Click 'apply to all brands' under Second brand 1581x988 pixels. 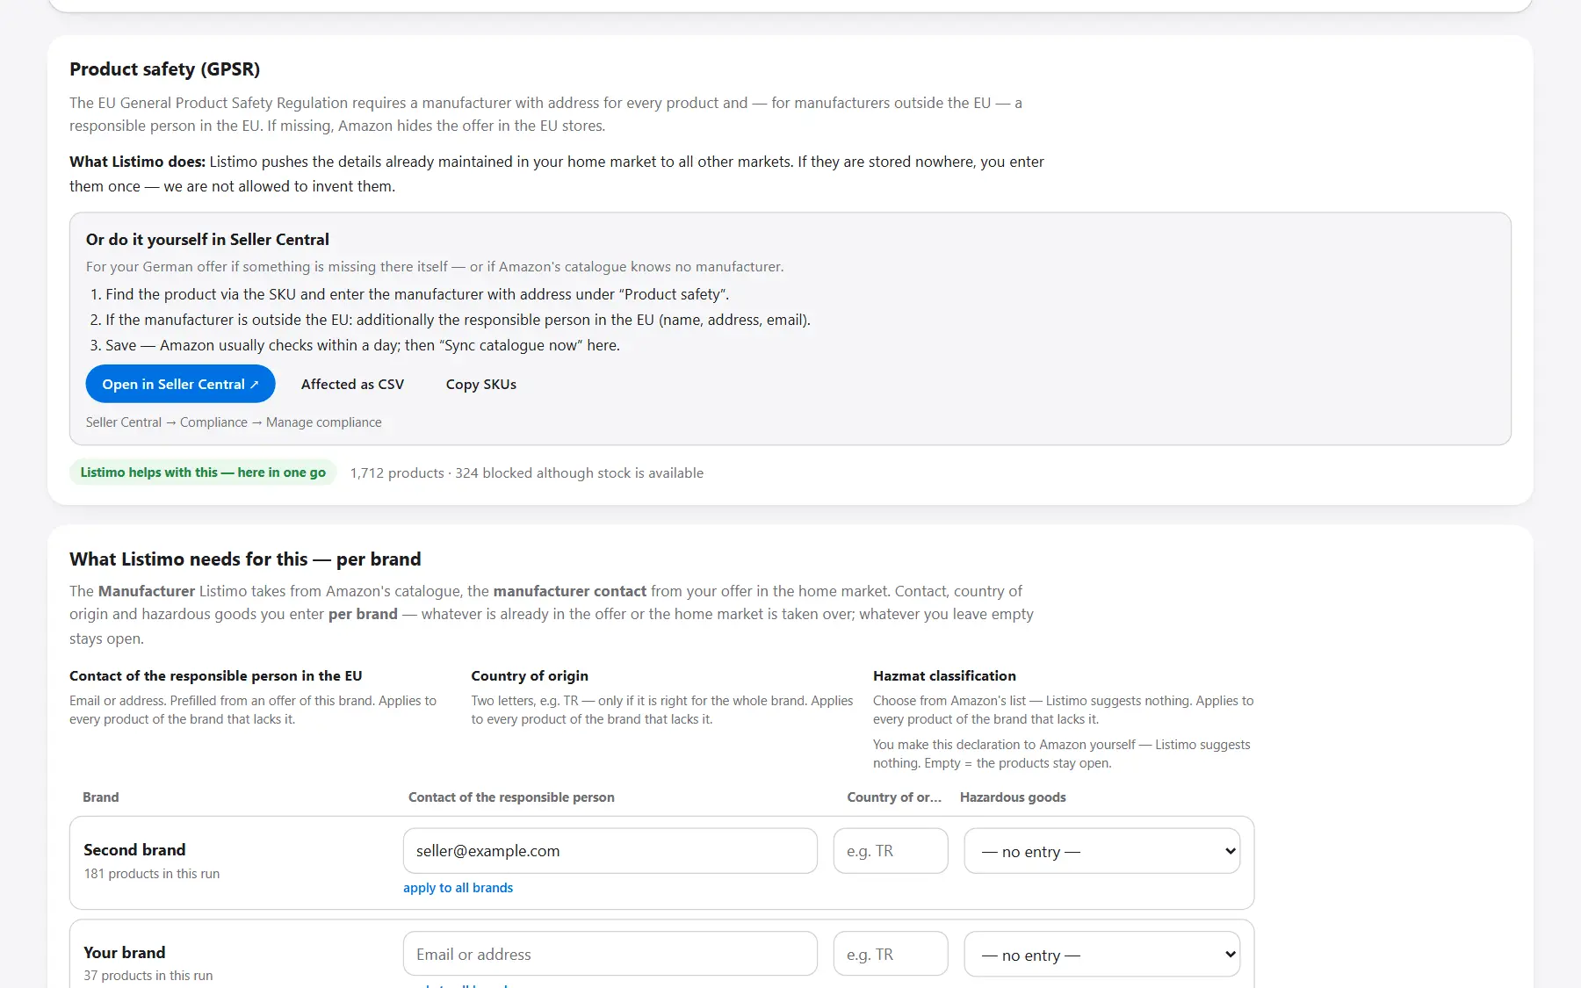point(458,888)
